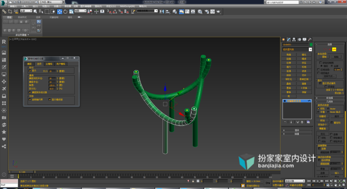
Task: Open the Utilities hammer panel tab
Action: (310, 39)
